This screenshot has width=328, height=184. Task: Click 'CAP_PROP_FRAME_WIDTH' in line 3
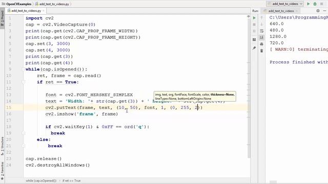coord(105,31)
